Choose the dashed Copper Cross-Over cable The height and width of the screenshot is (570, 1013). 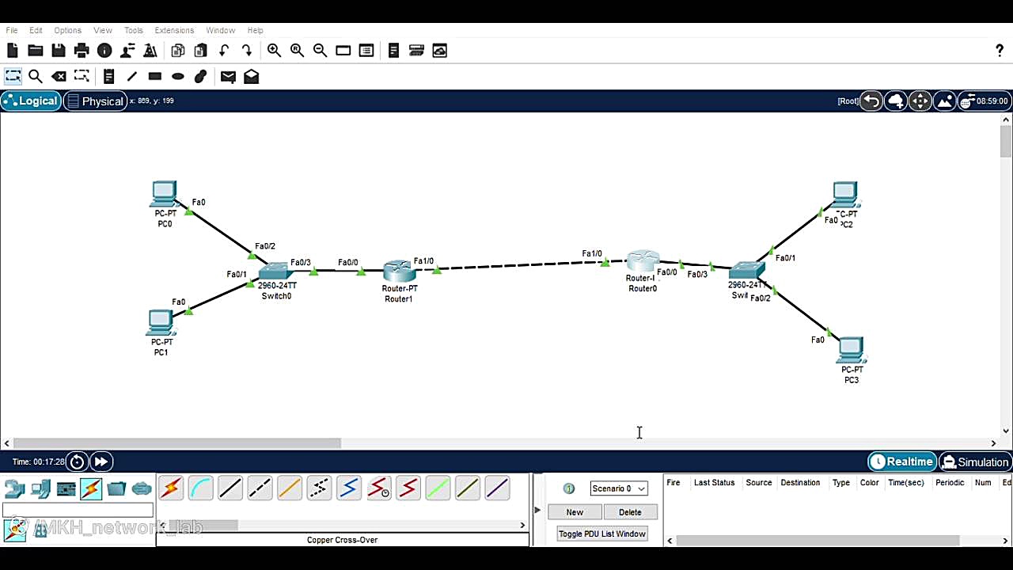[260, 488]
